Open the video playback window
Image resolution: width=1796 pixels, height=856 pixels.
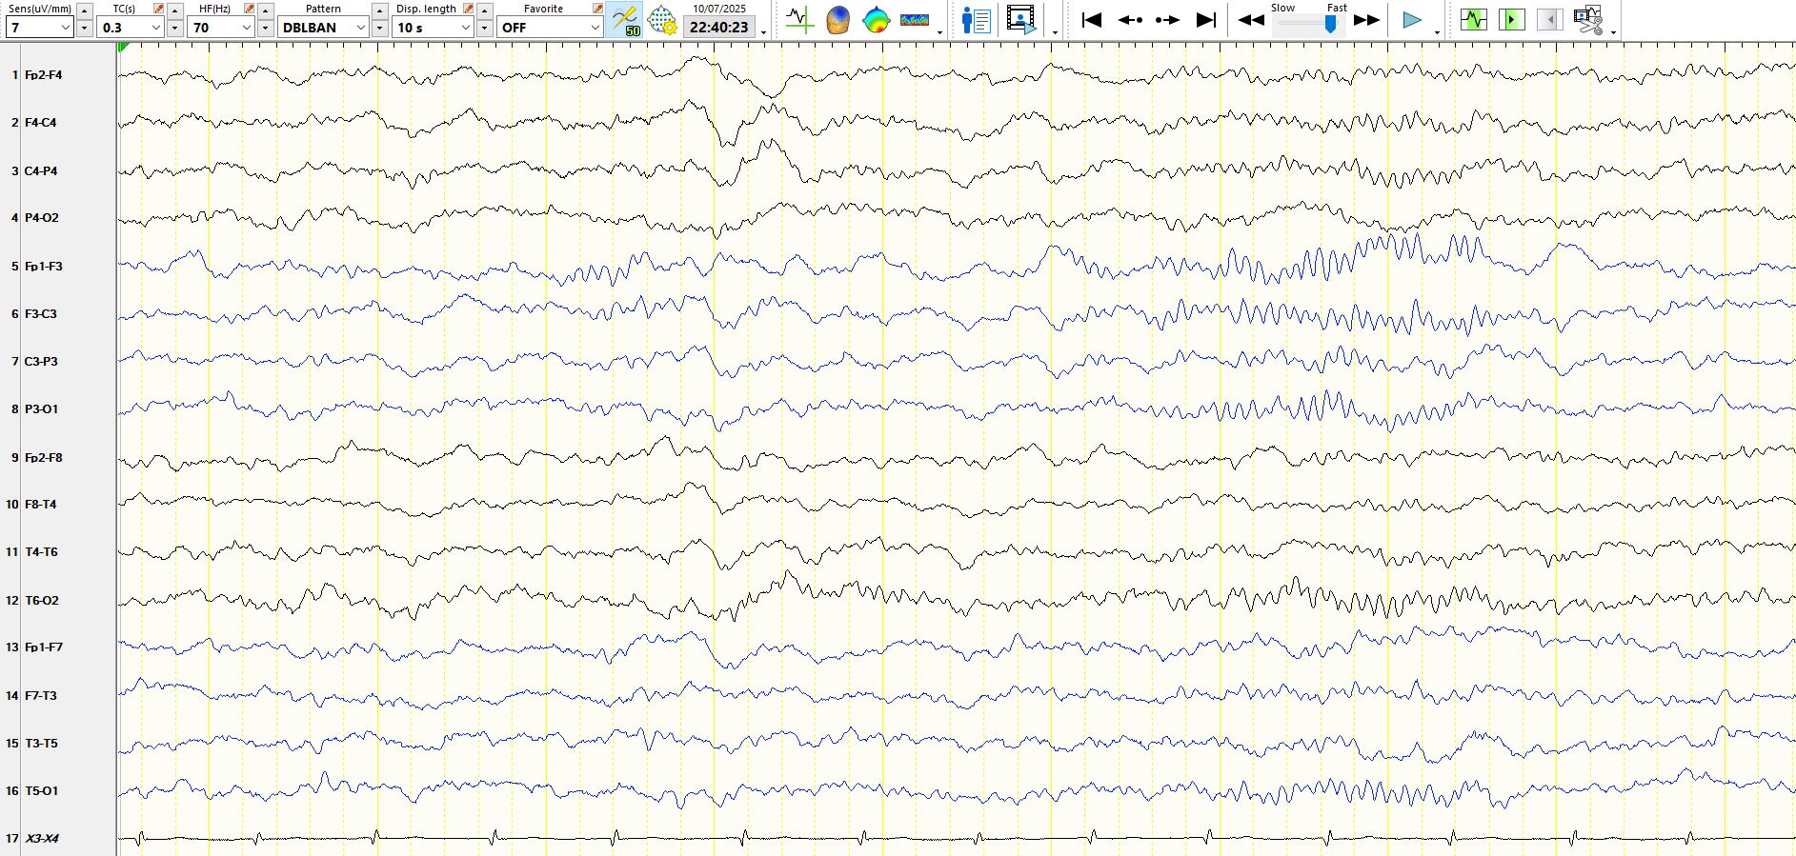coord(1021,20)
